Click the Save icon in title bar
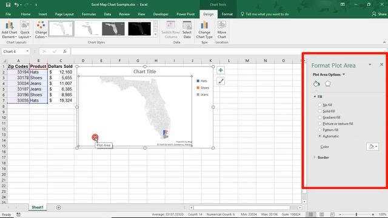The image size is (388, 218). (x=8, y=5)
